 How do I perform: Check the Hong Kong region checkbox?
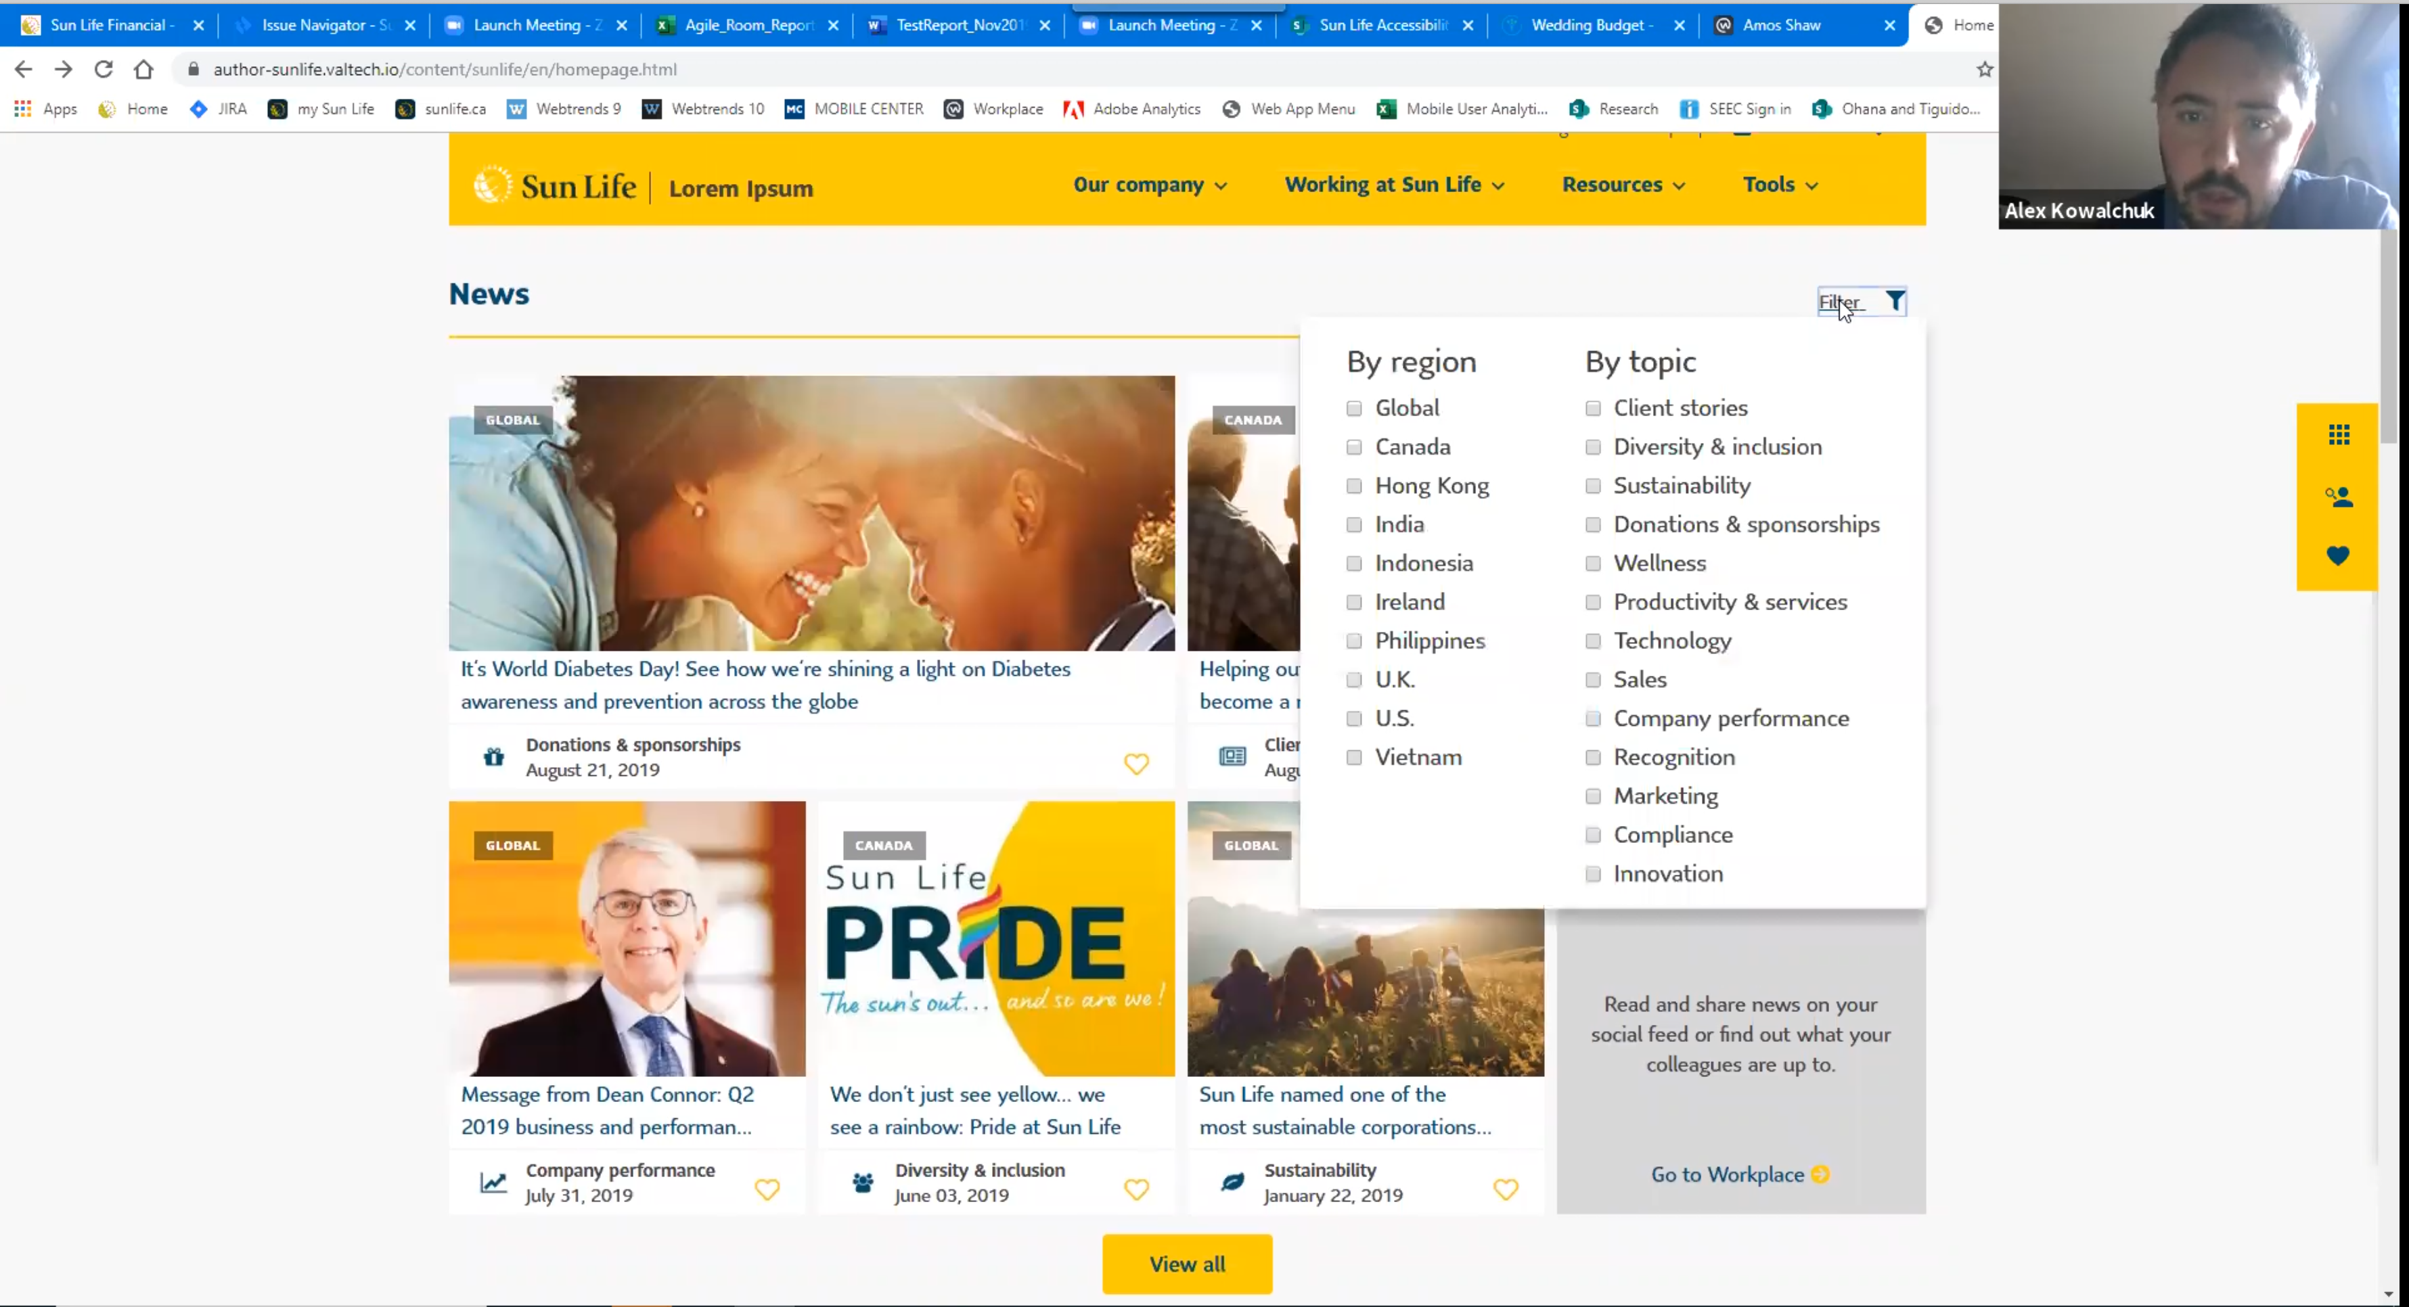click(x=1354, y=486)
